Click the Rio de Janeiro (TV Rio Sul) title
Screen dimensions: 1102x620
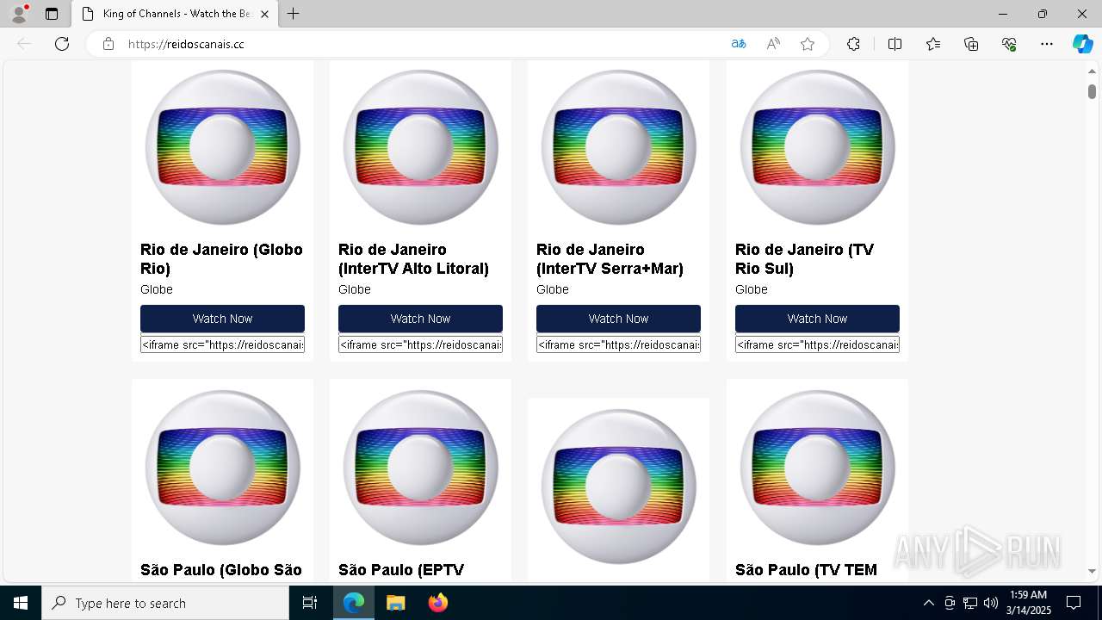[804, 259]
